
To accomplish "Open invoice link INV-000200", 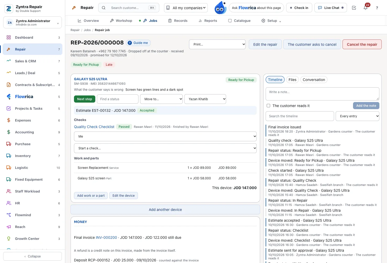I will point(106,237).
